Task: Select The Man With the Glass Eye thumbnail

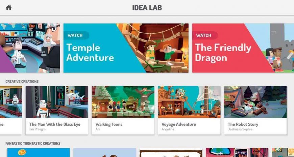Action: coord(57,102)
